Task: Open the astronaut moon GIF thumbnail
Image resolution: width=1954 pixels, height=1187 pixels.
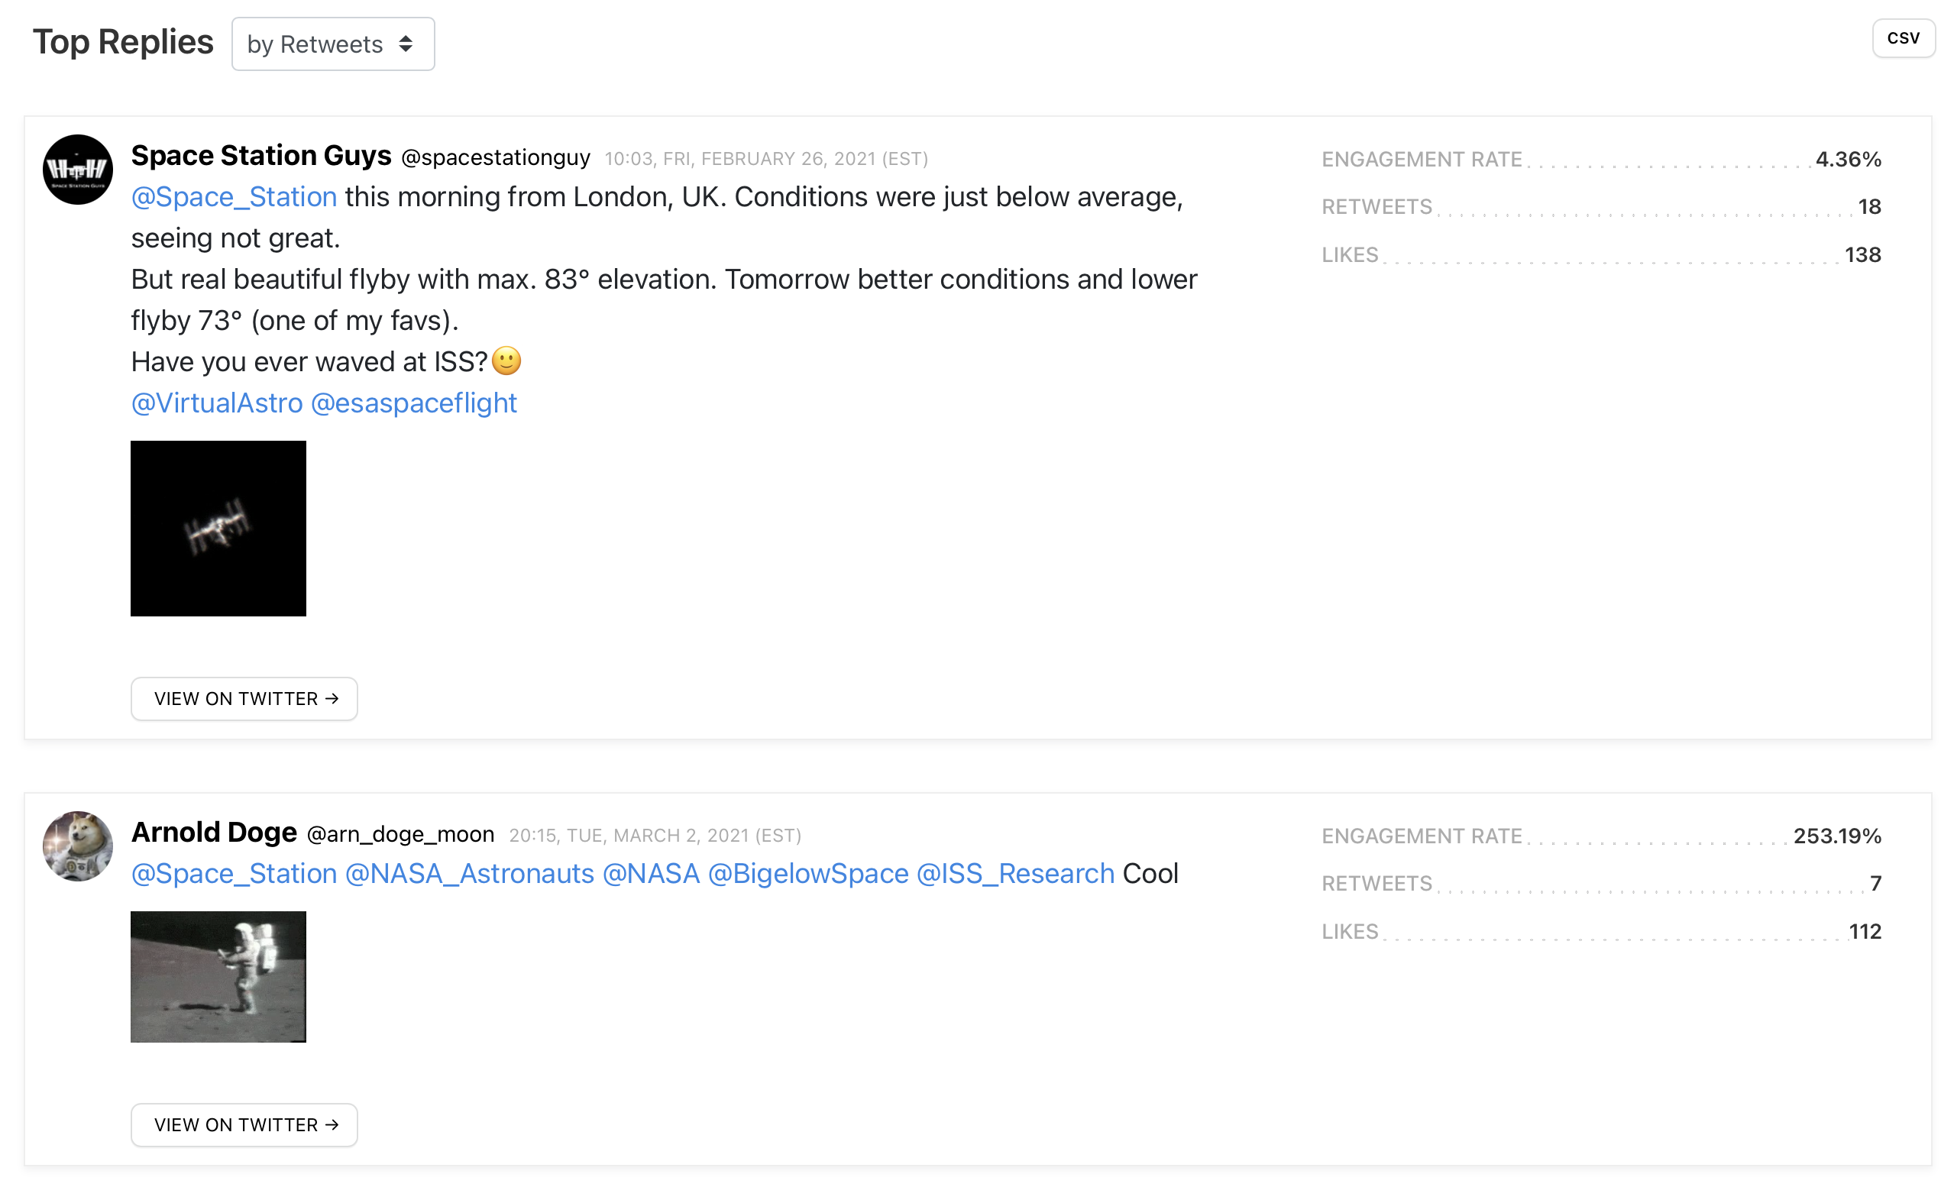Action: [x=218, y=976]
